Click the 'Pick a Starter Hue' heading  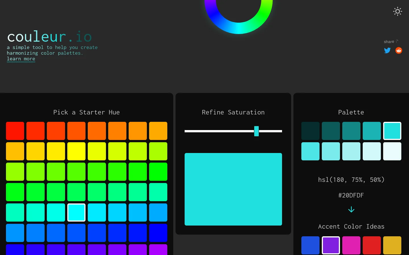tap(87, 112)
